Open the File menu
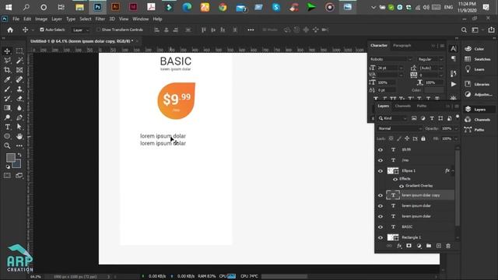The image size is (498, 280). pos(16,19)
